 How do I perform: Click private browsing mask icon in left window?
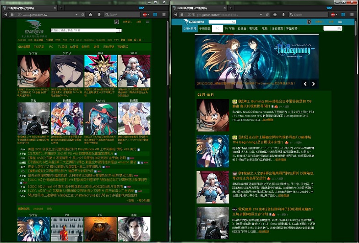[141, 8]
